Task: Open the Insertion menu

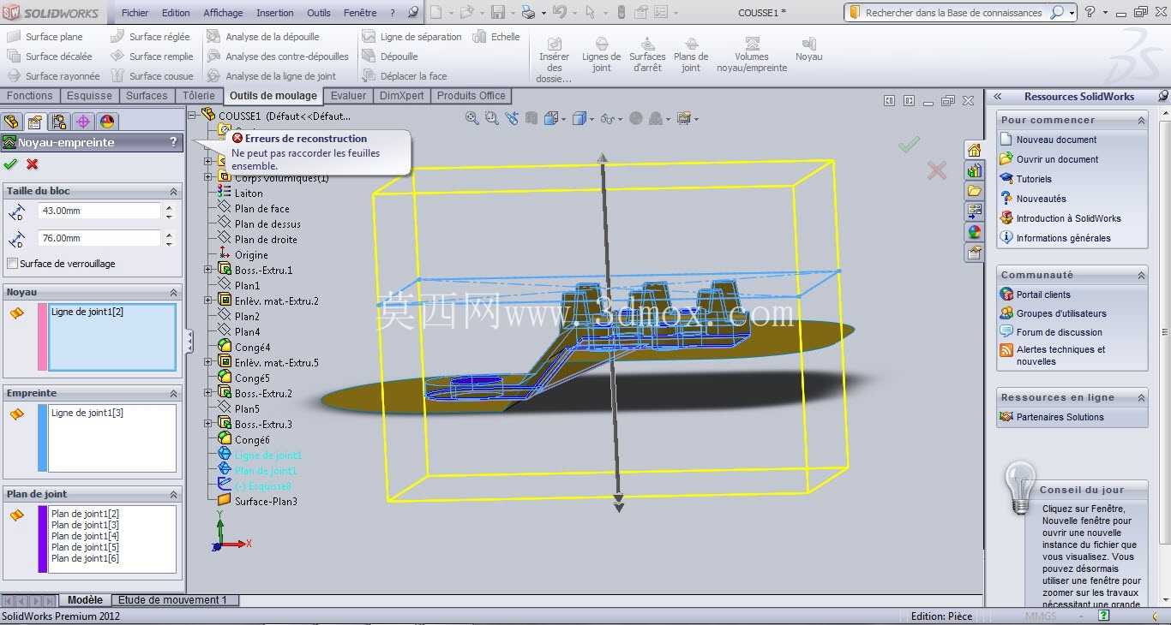Action: (275, 13)
